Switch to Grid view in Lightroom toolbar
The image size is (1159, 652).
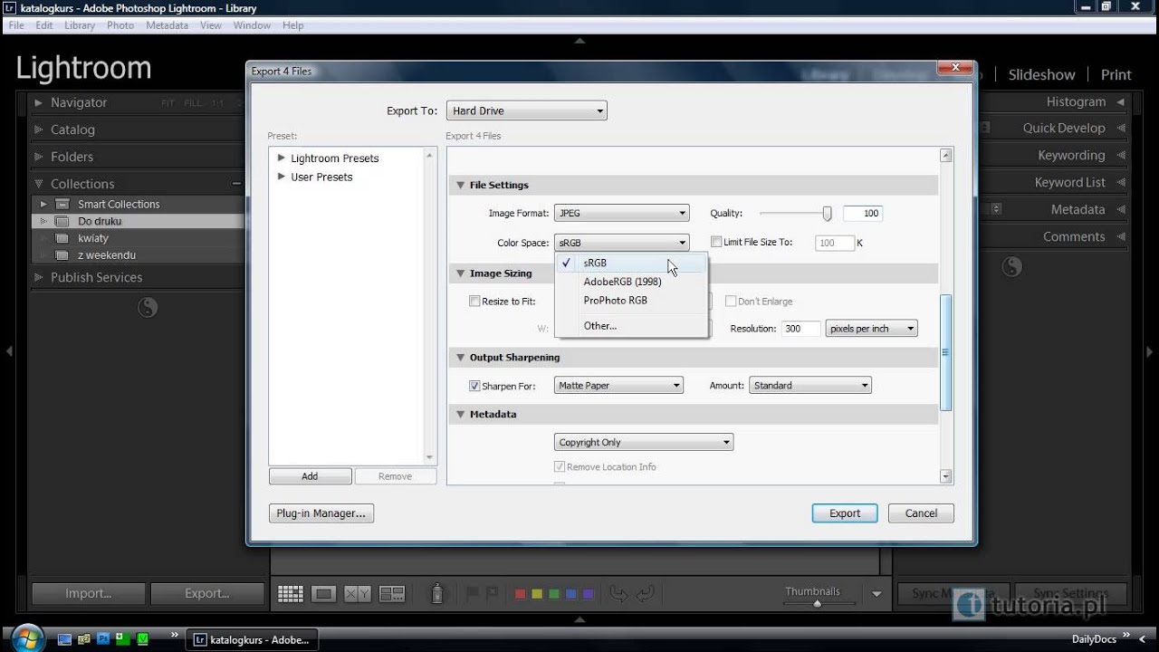point(291,594)
